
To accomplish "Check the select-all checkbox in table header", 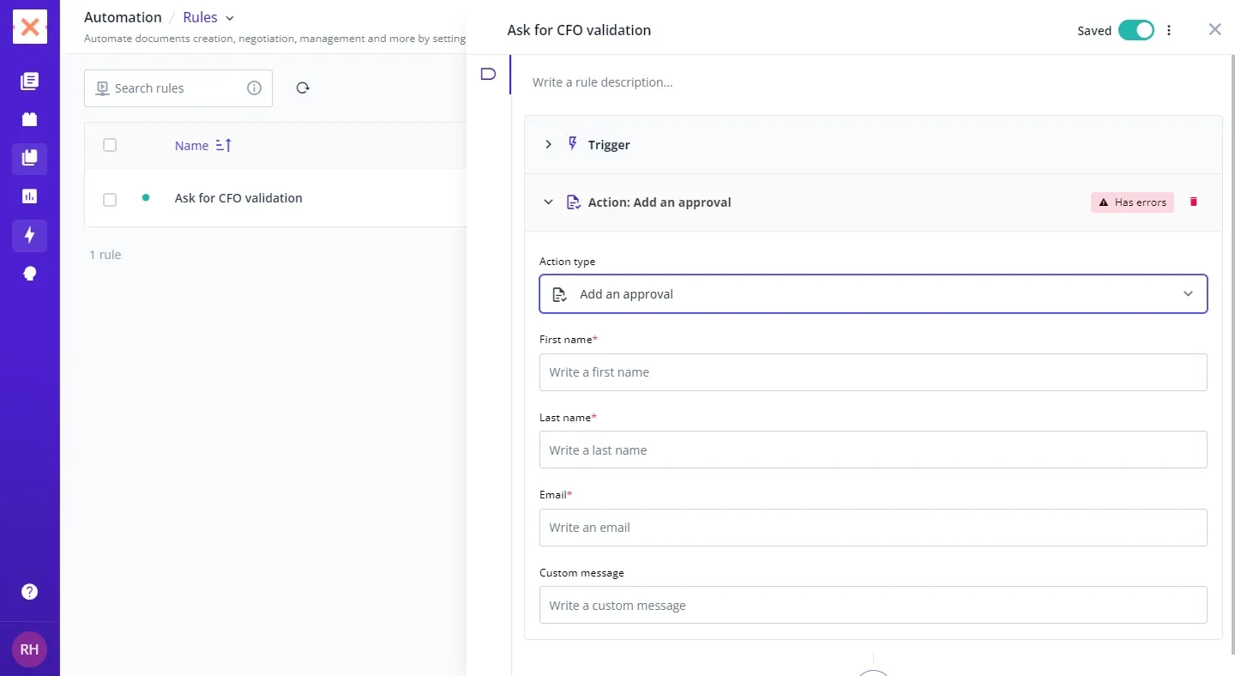I will point(110,145).
